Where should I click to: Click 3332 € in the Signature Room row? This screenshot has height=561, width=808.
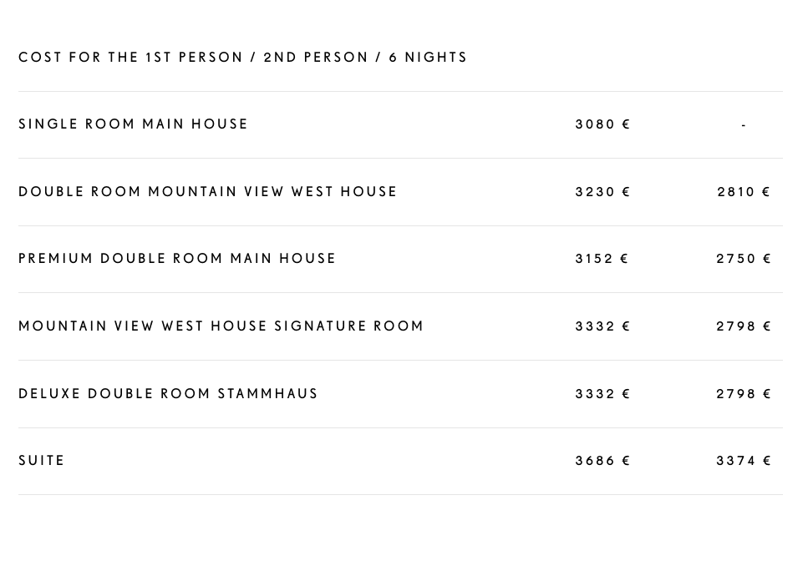602,326
